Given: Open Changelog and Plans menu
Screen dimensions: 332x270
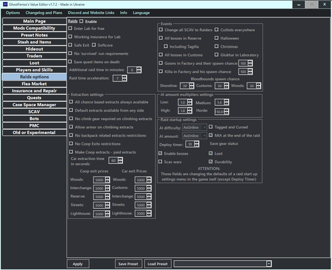Looking at the screenshot, I should [44, 13].
